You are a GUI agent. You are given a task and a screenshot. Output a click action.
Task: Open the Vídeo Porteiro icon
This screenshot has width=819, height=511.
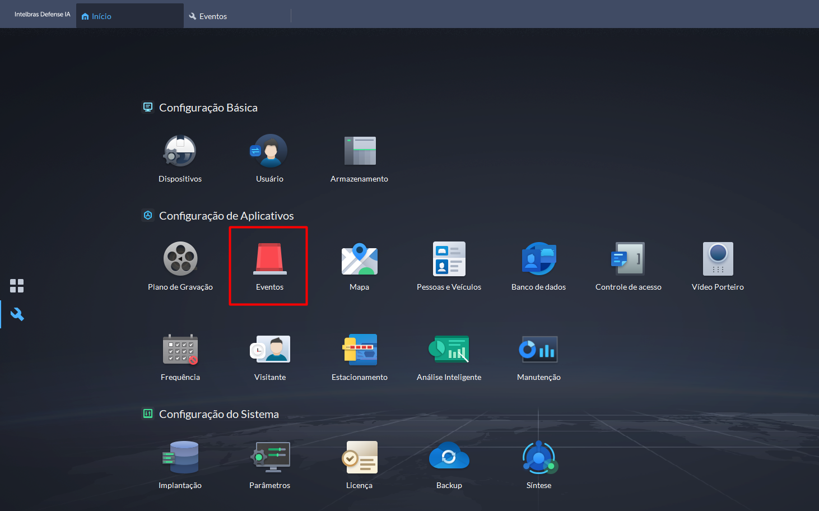click(718, 259)
